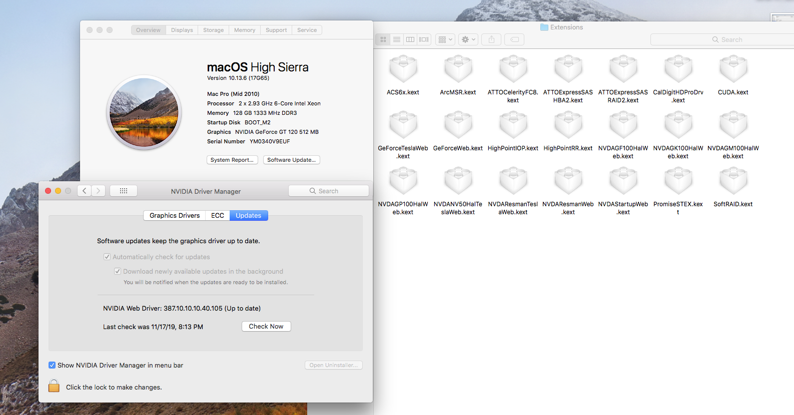Viewport: 794px width, 415px height.
Task: Click the Finder share button
Action: point(491,39)
